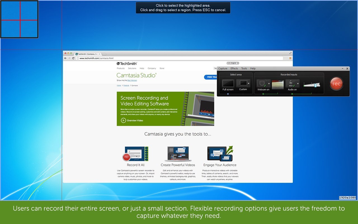Image resolution: width=358 pixels, height=224 pixels.
Task: Toggle the Webcam on button
Action: tap(262, 83)
